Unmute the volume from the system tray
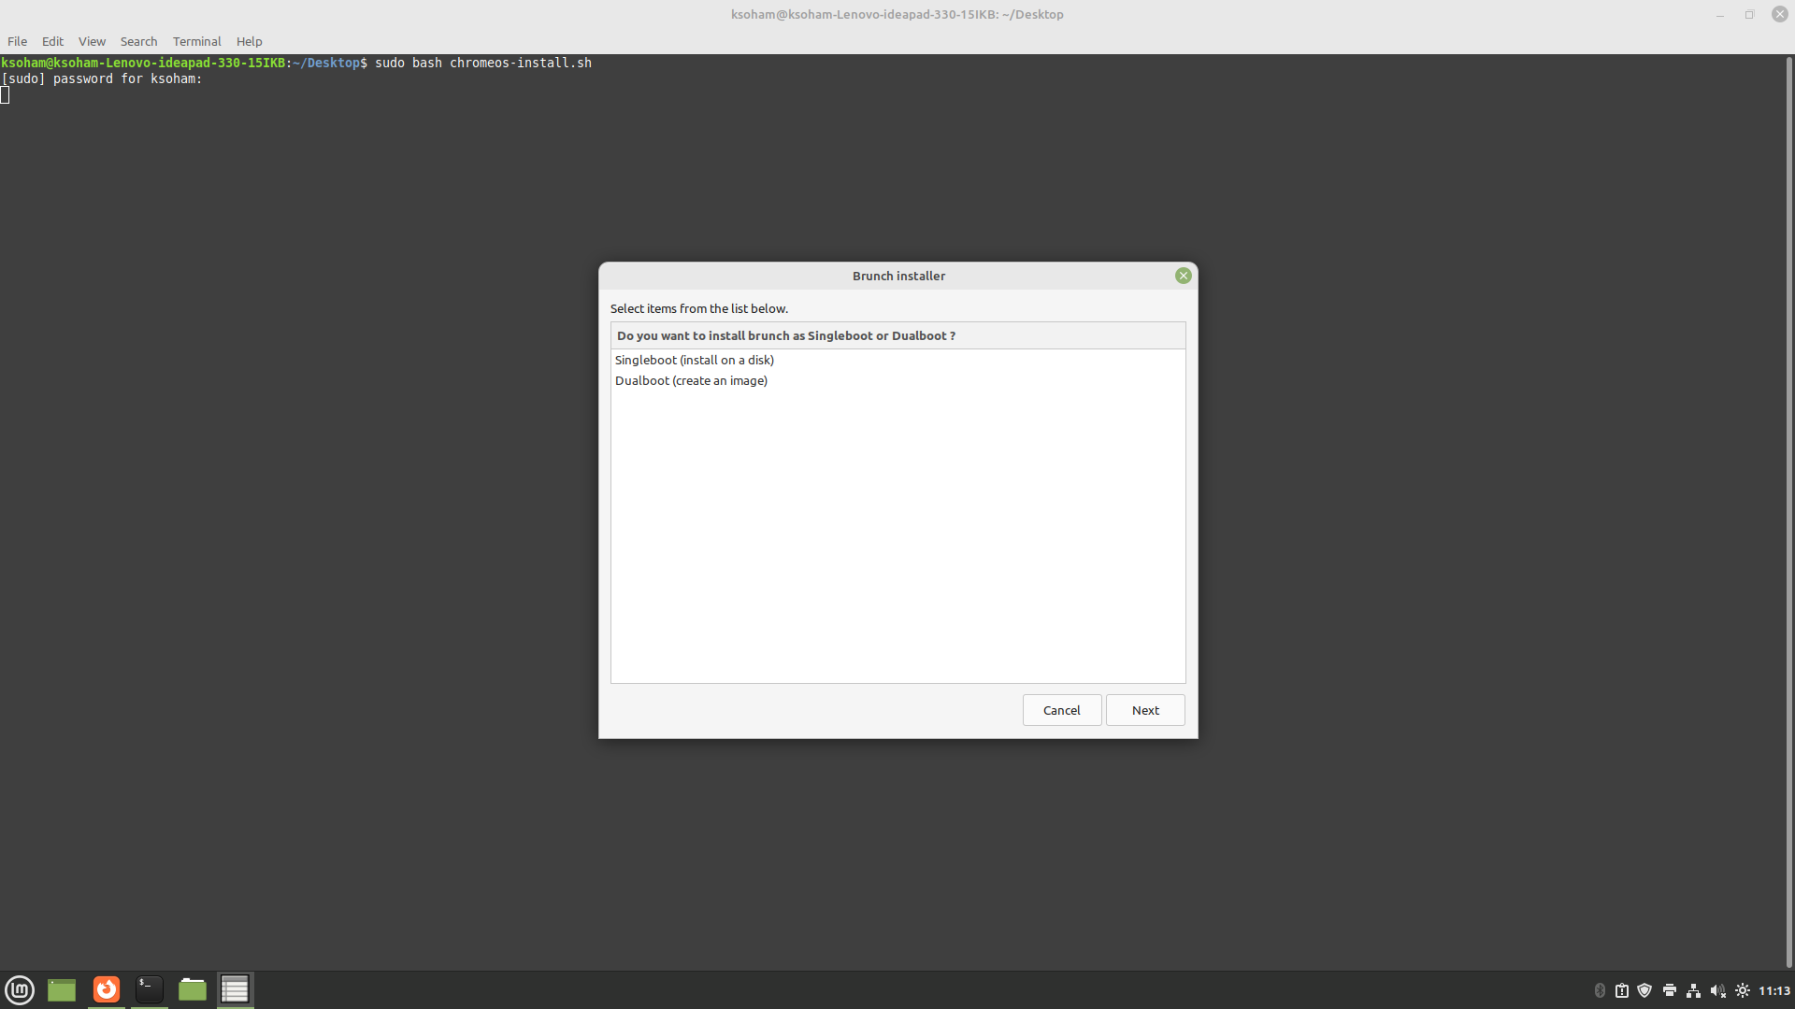Screen dimensions: 1795x1009 tap(1717, 990)
